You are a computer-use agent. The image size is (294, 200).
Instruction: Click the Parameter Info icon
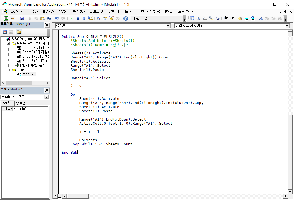point(211,18)
